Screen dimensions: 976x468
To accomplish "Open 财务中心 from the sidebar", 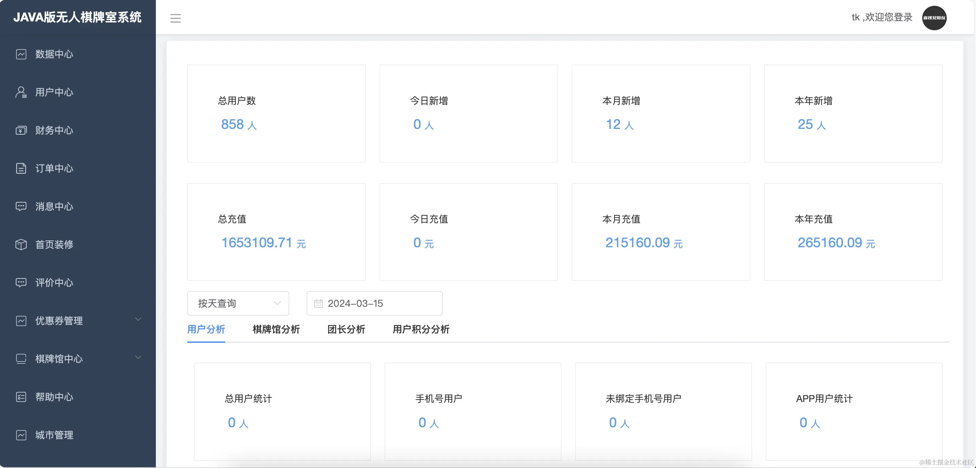I will (x=54, y=130).
